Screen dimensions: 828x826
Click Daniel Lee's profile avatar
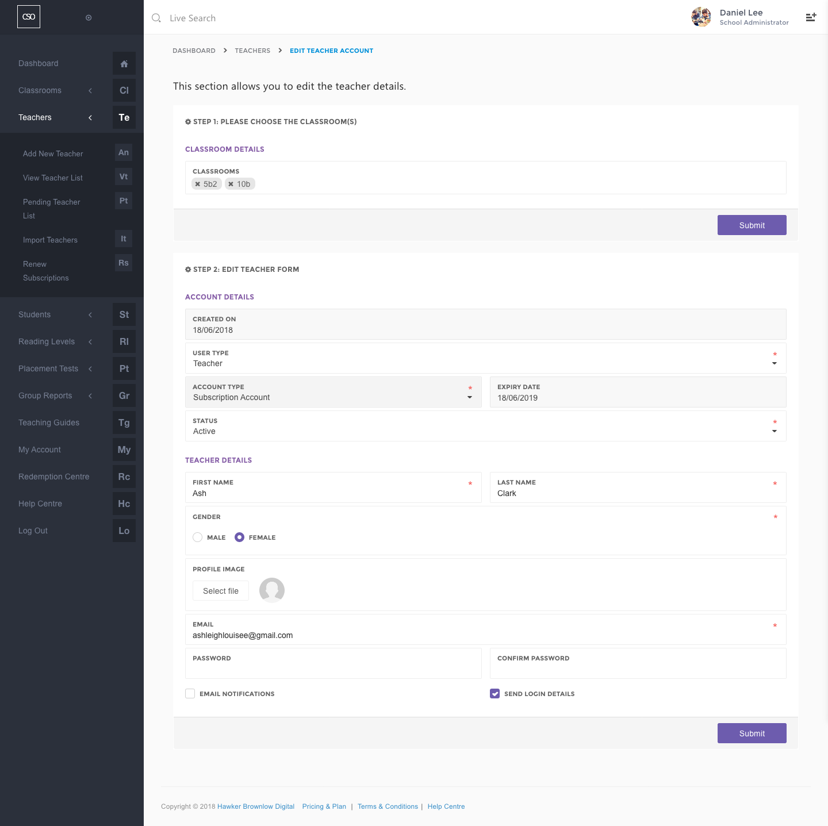(x=701, y=17)
